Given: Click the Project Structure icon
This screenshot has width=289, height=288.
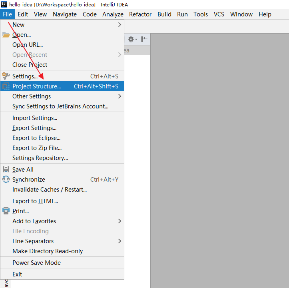Looking at the screenshot, I should [x=6, y=86].
